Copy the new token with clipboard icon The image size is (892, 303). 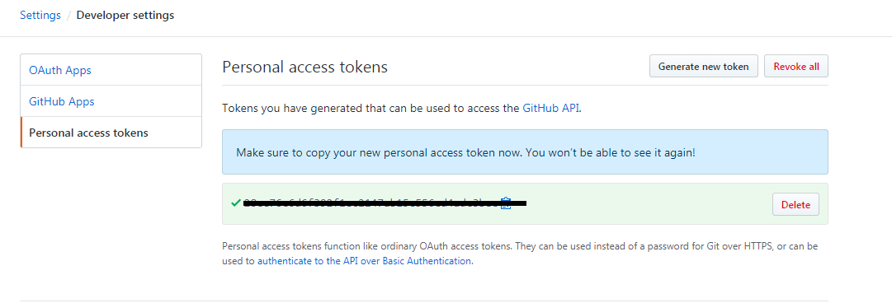tap(505, 203)
